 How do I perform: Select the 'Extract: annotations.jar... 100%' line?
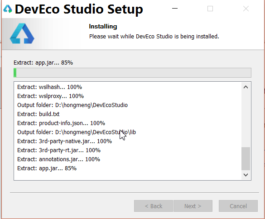tap(58, 159)
